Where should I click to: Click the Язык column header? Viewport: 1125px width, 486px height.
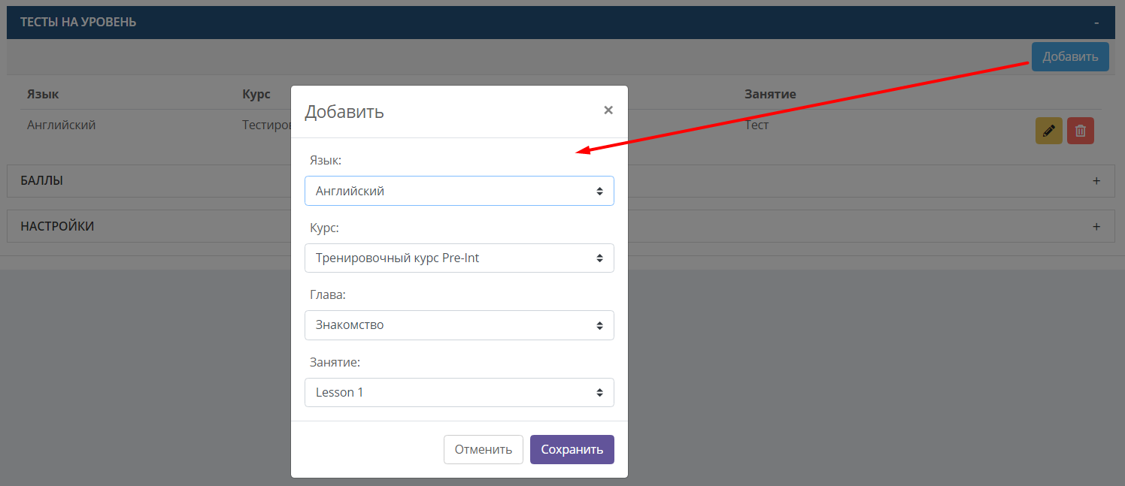(43, 94)
